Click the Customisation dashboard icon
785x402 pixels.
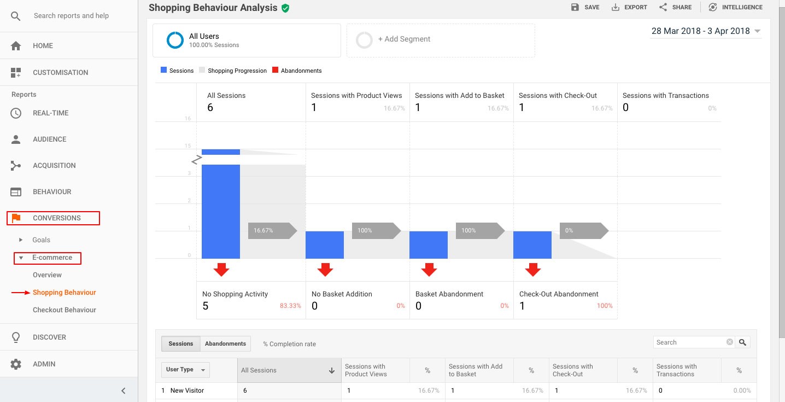tap(16, 72)
